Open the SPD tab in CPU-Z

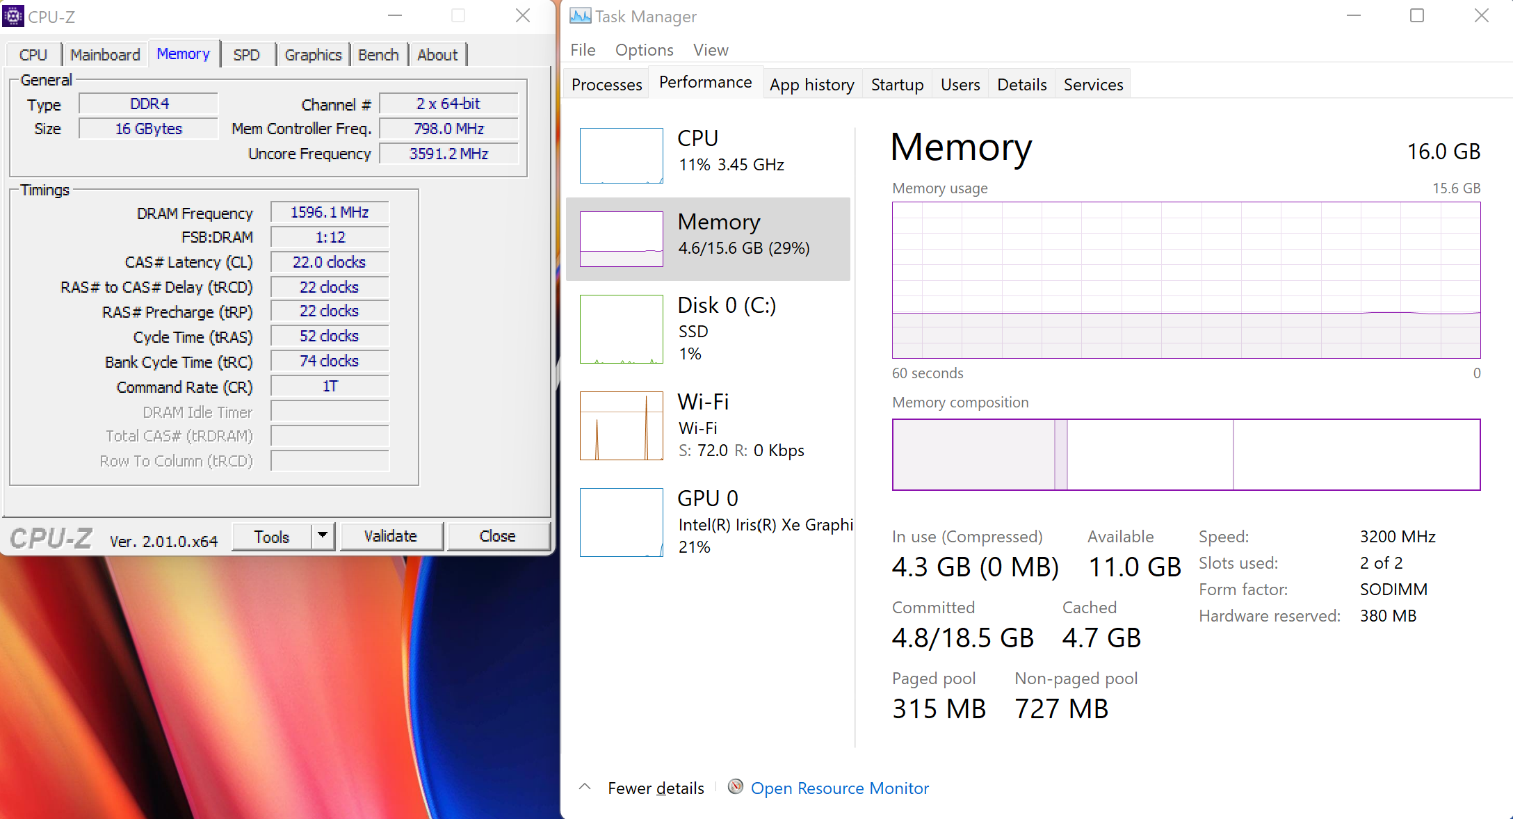click(247, 55)
